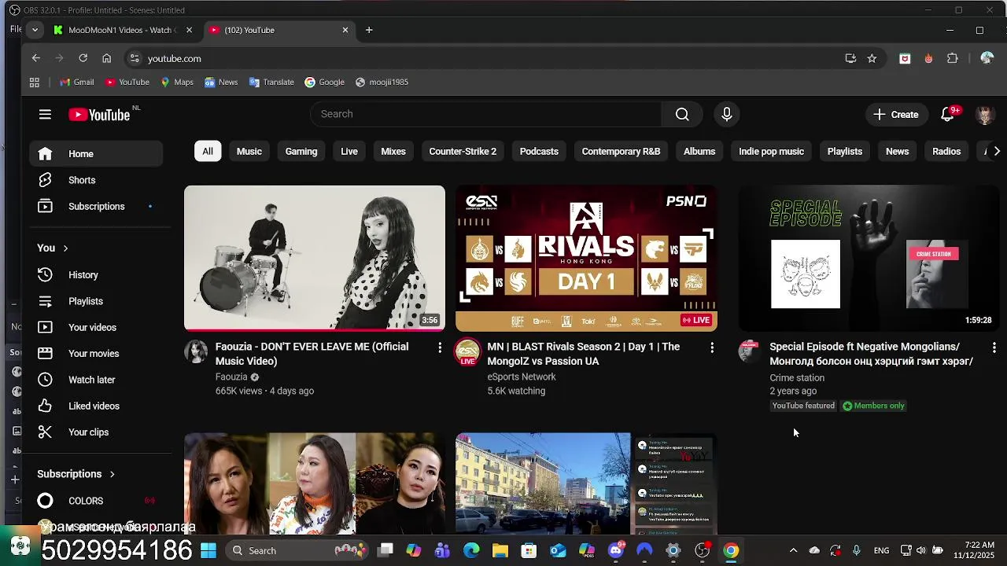Open Faouzia DON'T EVER LEAVE ME title
Viewport: 1007px width, 566px height.
click(312, 354)
